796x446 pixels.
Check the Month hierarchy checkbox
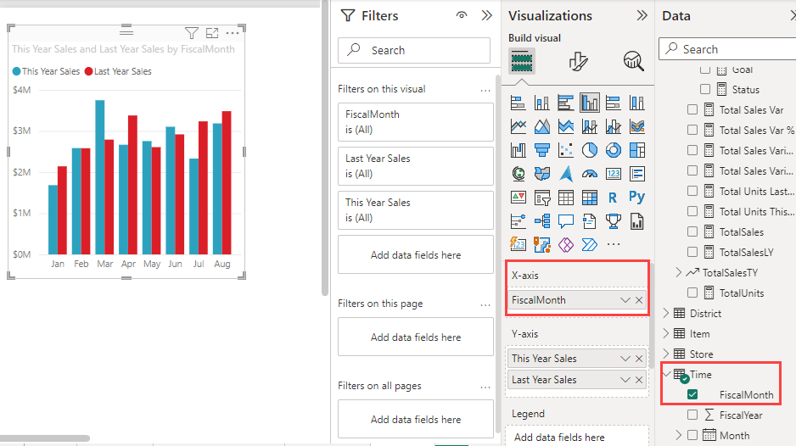[692, 435]
